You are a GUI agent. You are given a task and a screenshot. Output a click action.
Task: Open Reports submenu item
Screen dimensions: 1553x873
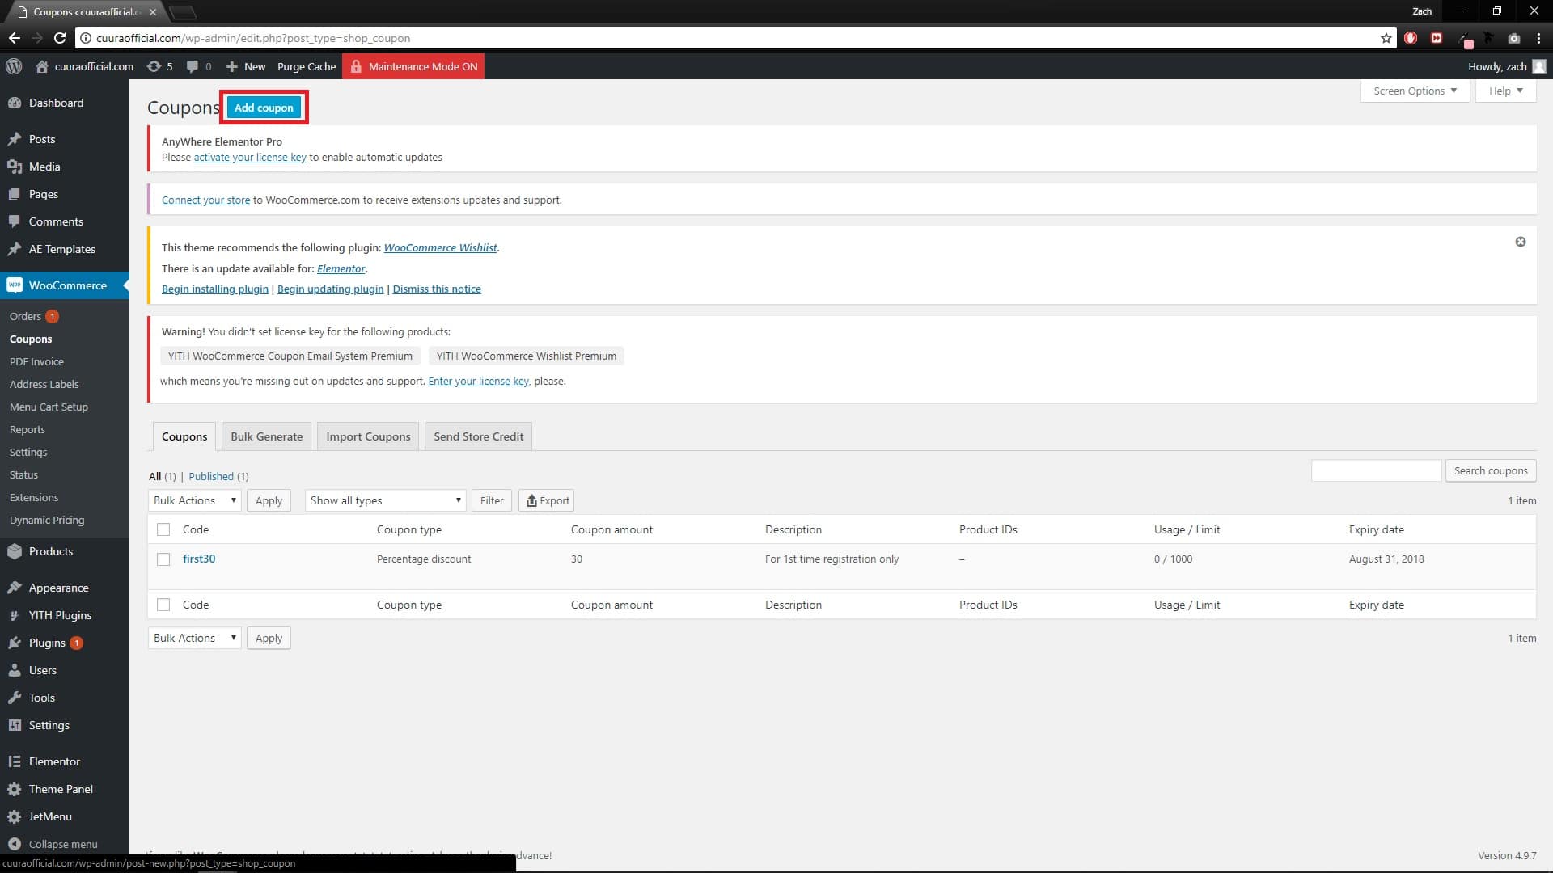(28, 429)
